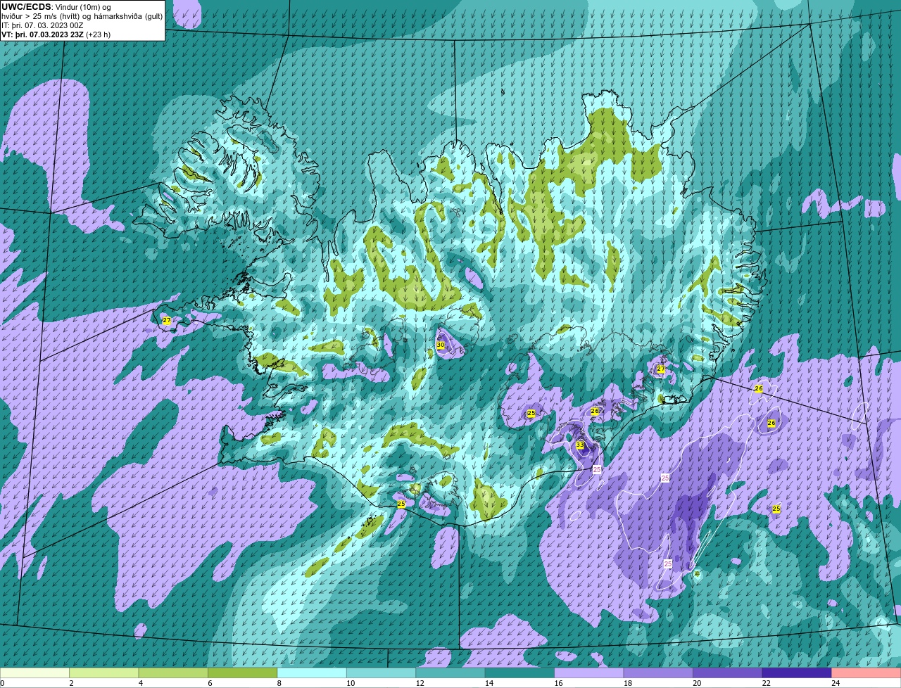Image resolution: width=901 pixels, height=688 pixels.
Task: Click the VT valid time 23Z (+23 h) line
Action: (x=56, y=34)
